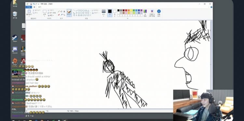Click the blue product alert info icon

[159, 11]
